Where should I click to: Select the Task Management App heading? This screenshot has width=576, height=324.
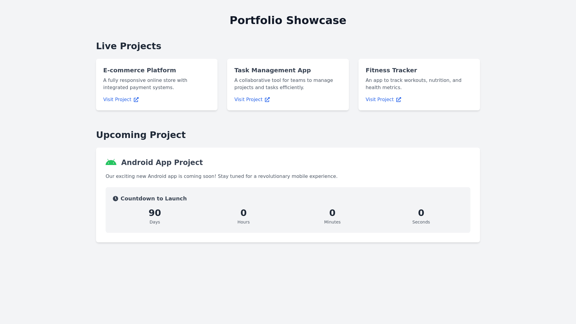[272, 70]
